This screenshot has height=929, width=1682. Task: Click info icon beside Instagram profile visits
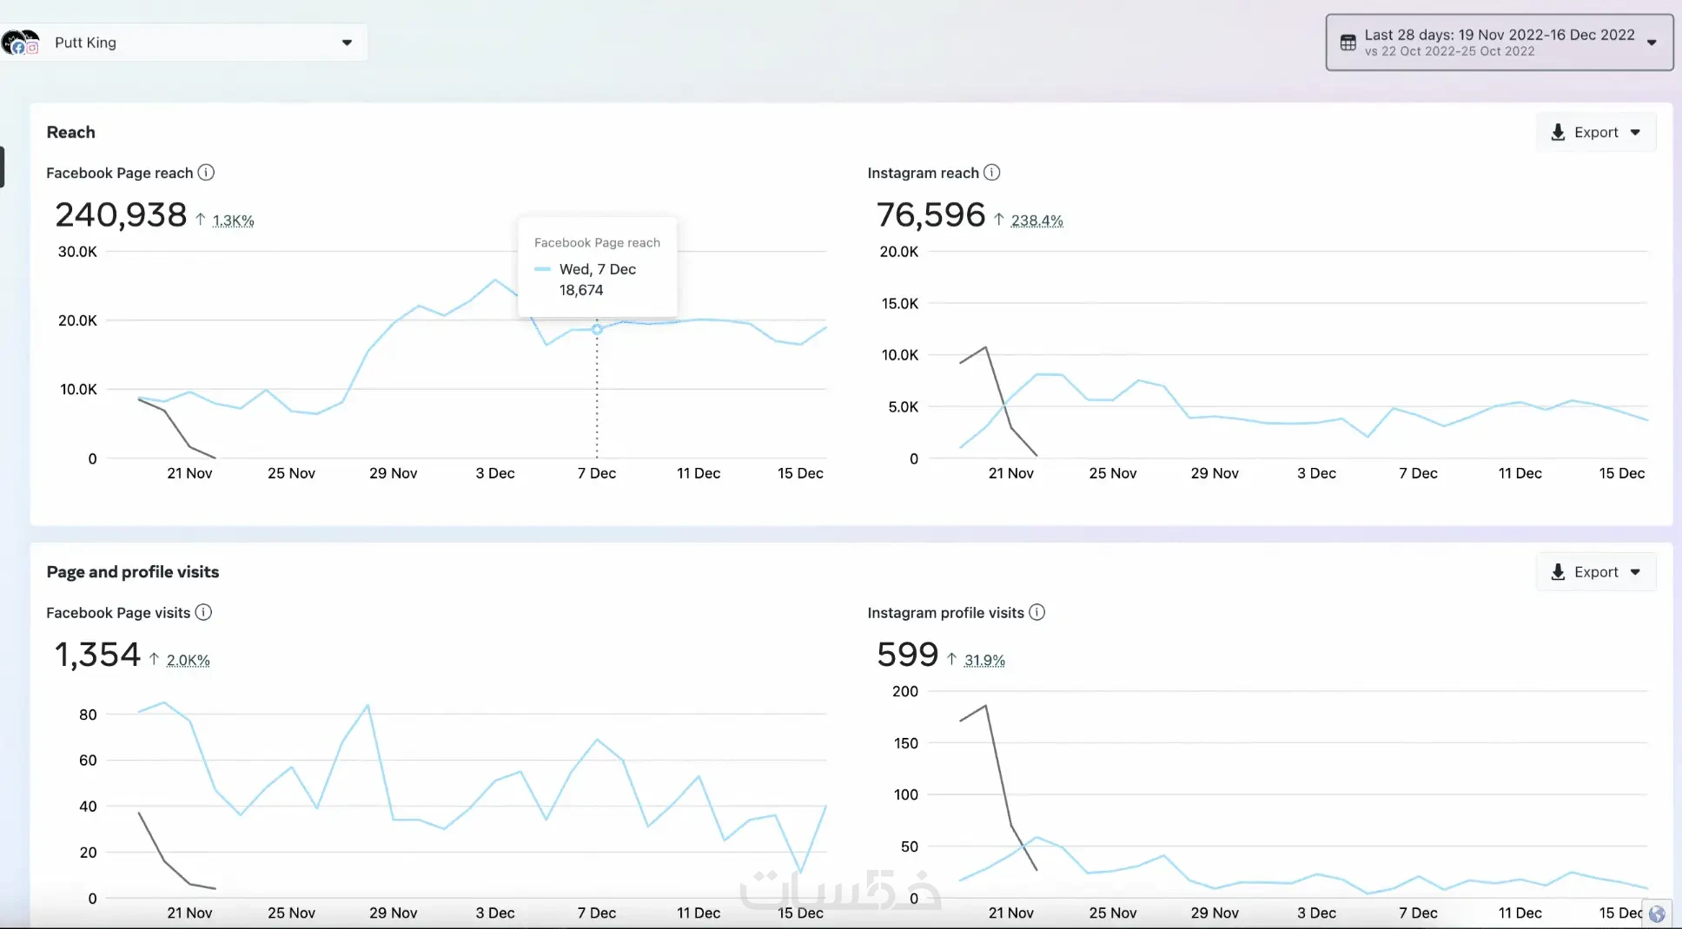(1036, 612)
